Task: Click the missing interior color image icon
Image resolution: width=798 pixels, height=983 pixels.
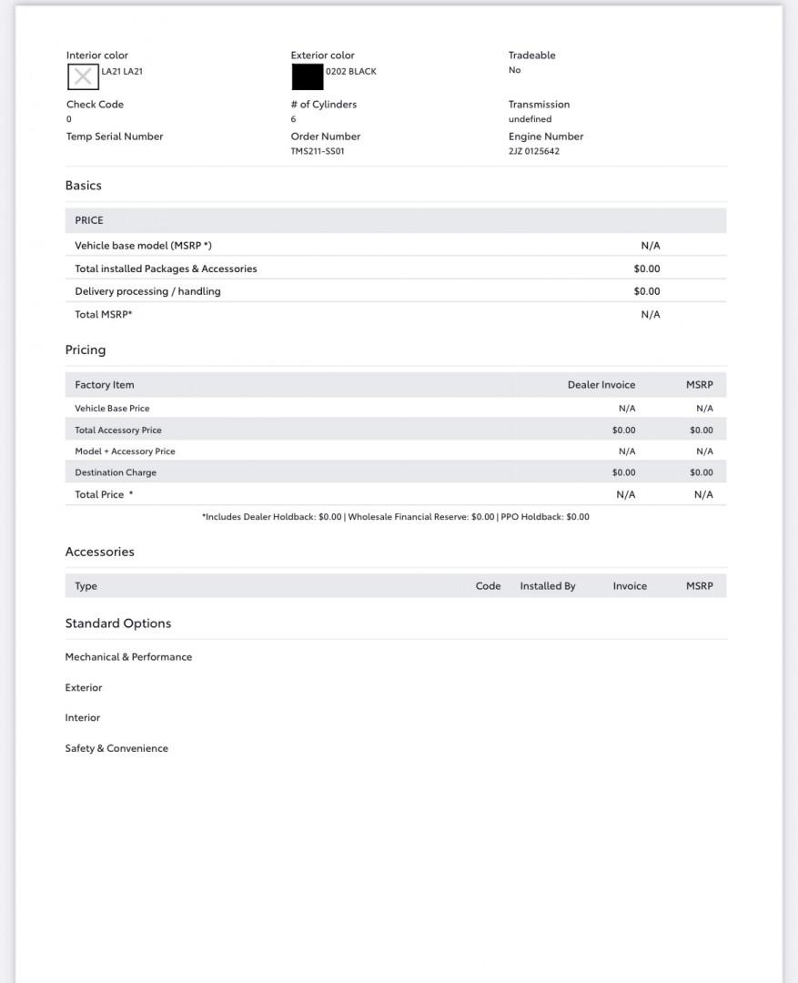Action: 83,77
